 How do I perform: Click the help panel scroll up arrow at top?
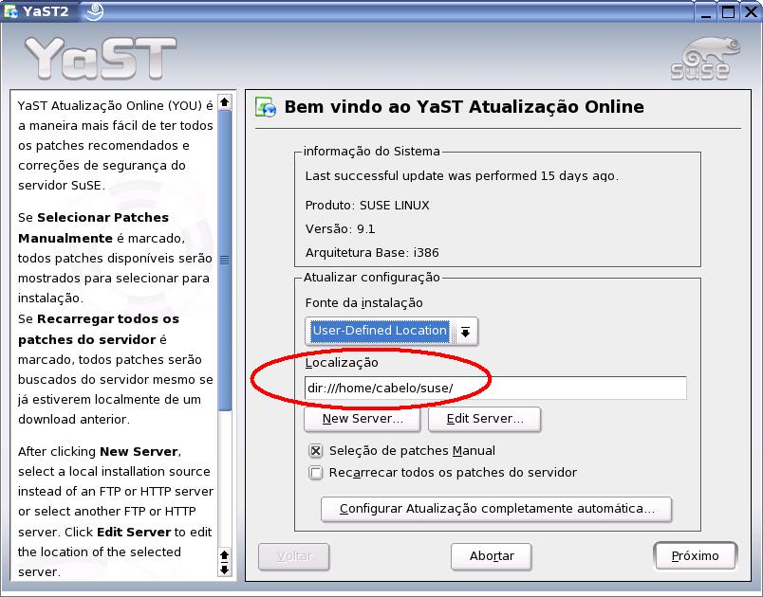[224, 102]
